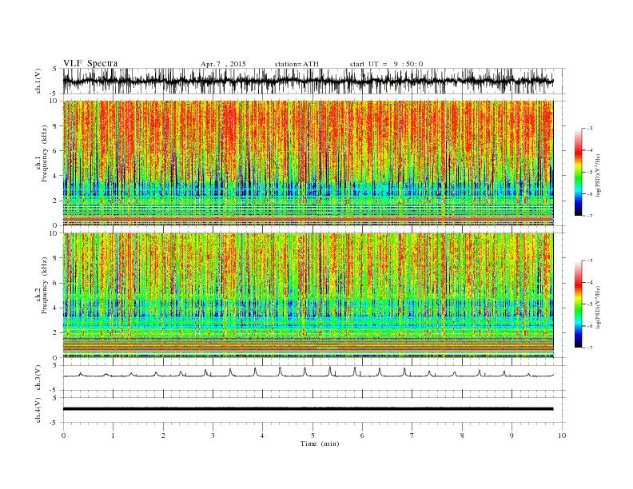Viewport: 633px width, 489px height.
Task: Click the "4" kHz tick of ch.2 spectrogram
Action: [55, 308]
